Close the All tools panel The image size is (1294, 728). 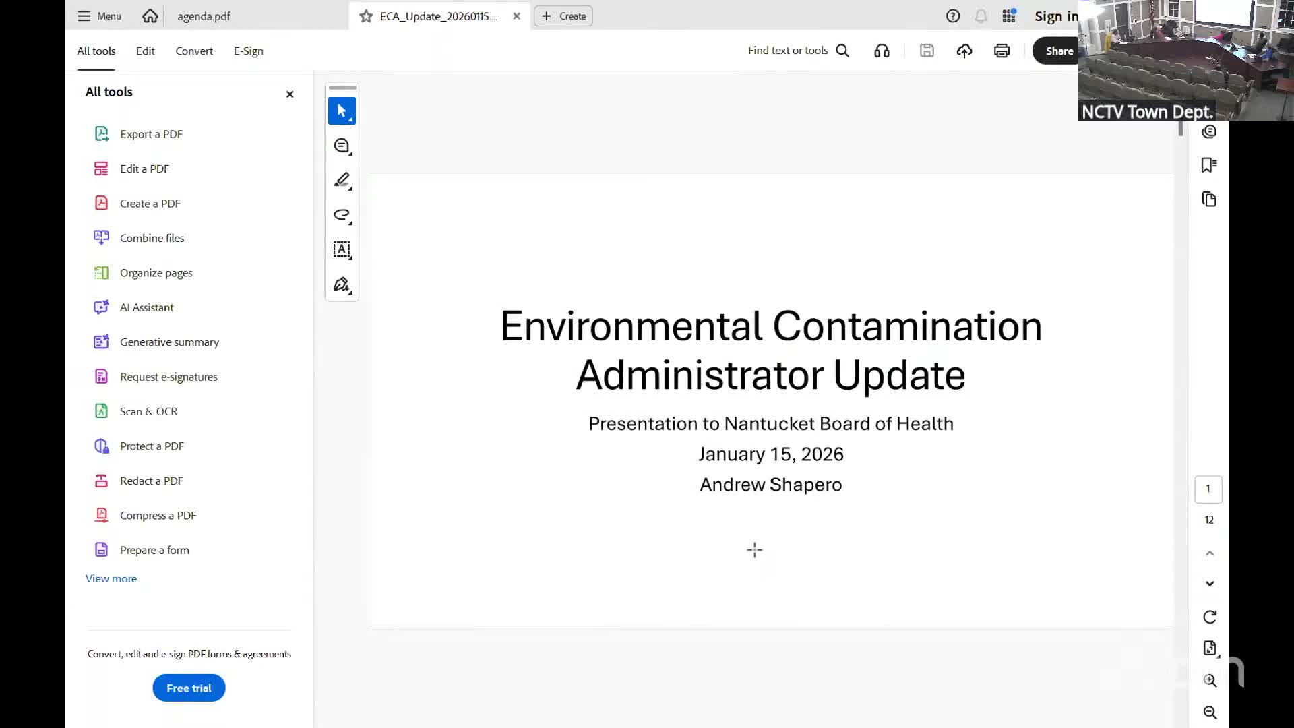point(290,94)
